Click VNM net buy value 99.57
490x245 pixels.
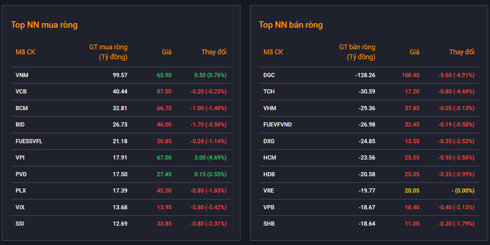coord(120,75)
